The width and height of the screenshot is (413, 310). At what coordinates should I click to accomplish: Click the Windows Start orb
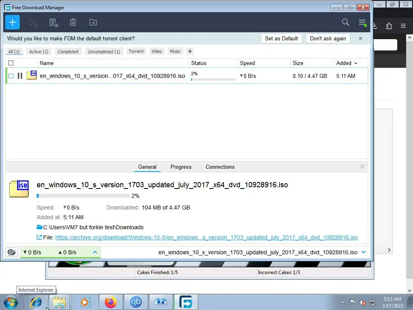tap(11, 302)
